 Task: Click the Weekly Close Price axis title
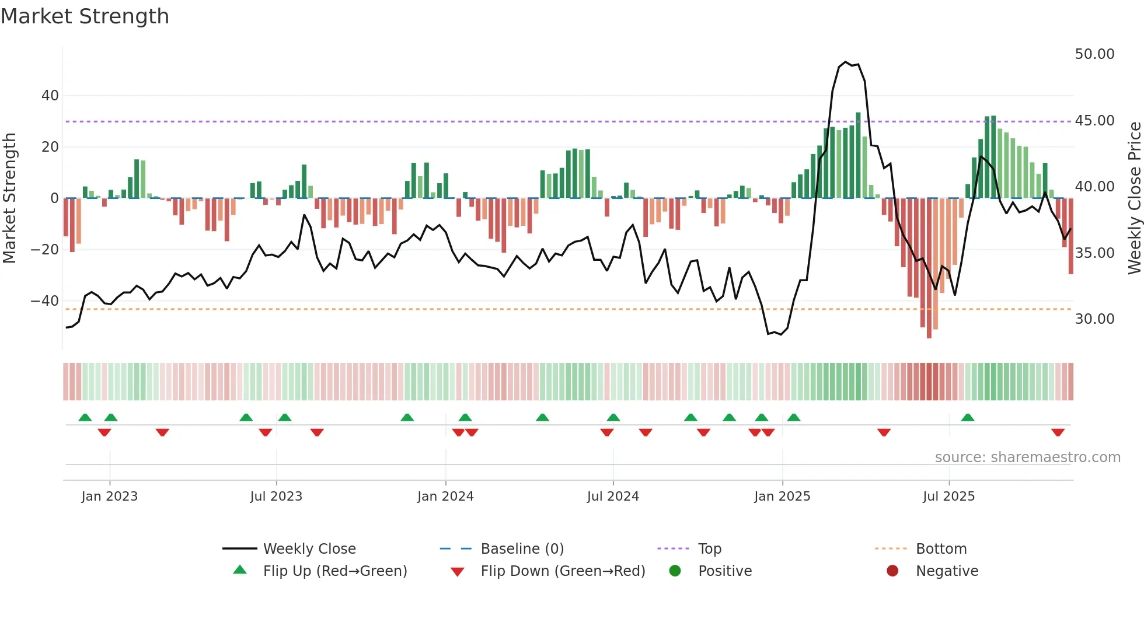(x=1134, y=198)
